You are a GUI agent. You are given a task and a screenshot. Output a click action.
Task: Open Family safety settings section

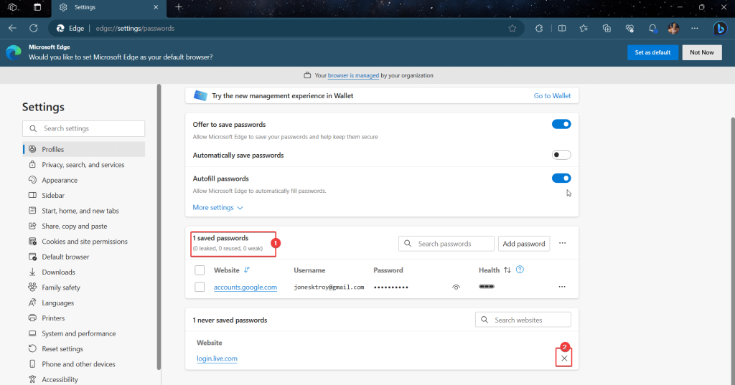click(x=84, y=287)
